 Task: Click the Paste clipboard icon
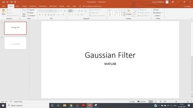tap(4, 11)
